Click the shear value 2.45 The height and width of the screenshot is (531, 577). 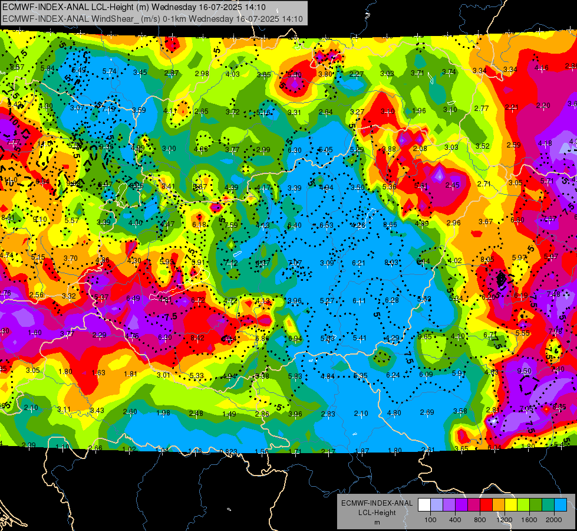tap(452, 185)
